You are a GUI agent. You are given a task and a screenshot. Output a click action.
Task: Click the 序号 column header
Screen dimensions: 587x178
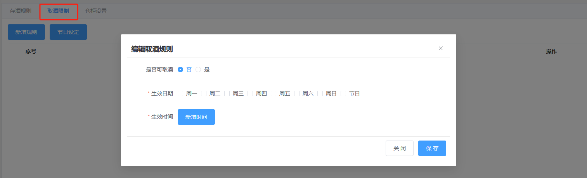(x=31, y=51)
